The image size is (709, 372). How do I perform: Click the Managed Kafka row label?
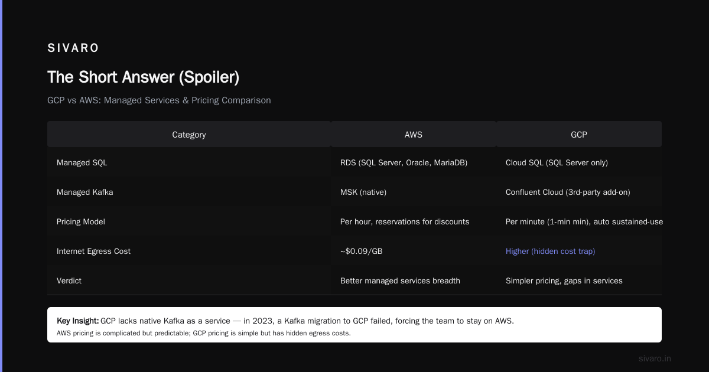[84, 192]
